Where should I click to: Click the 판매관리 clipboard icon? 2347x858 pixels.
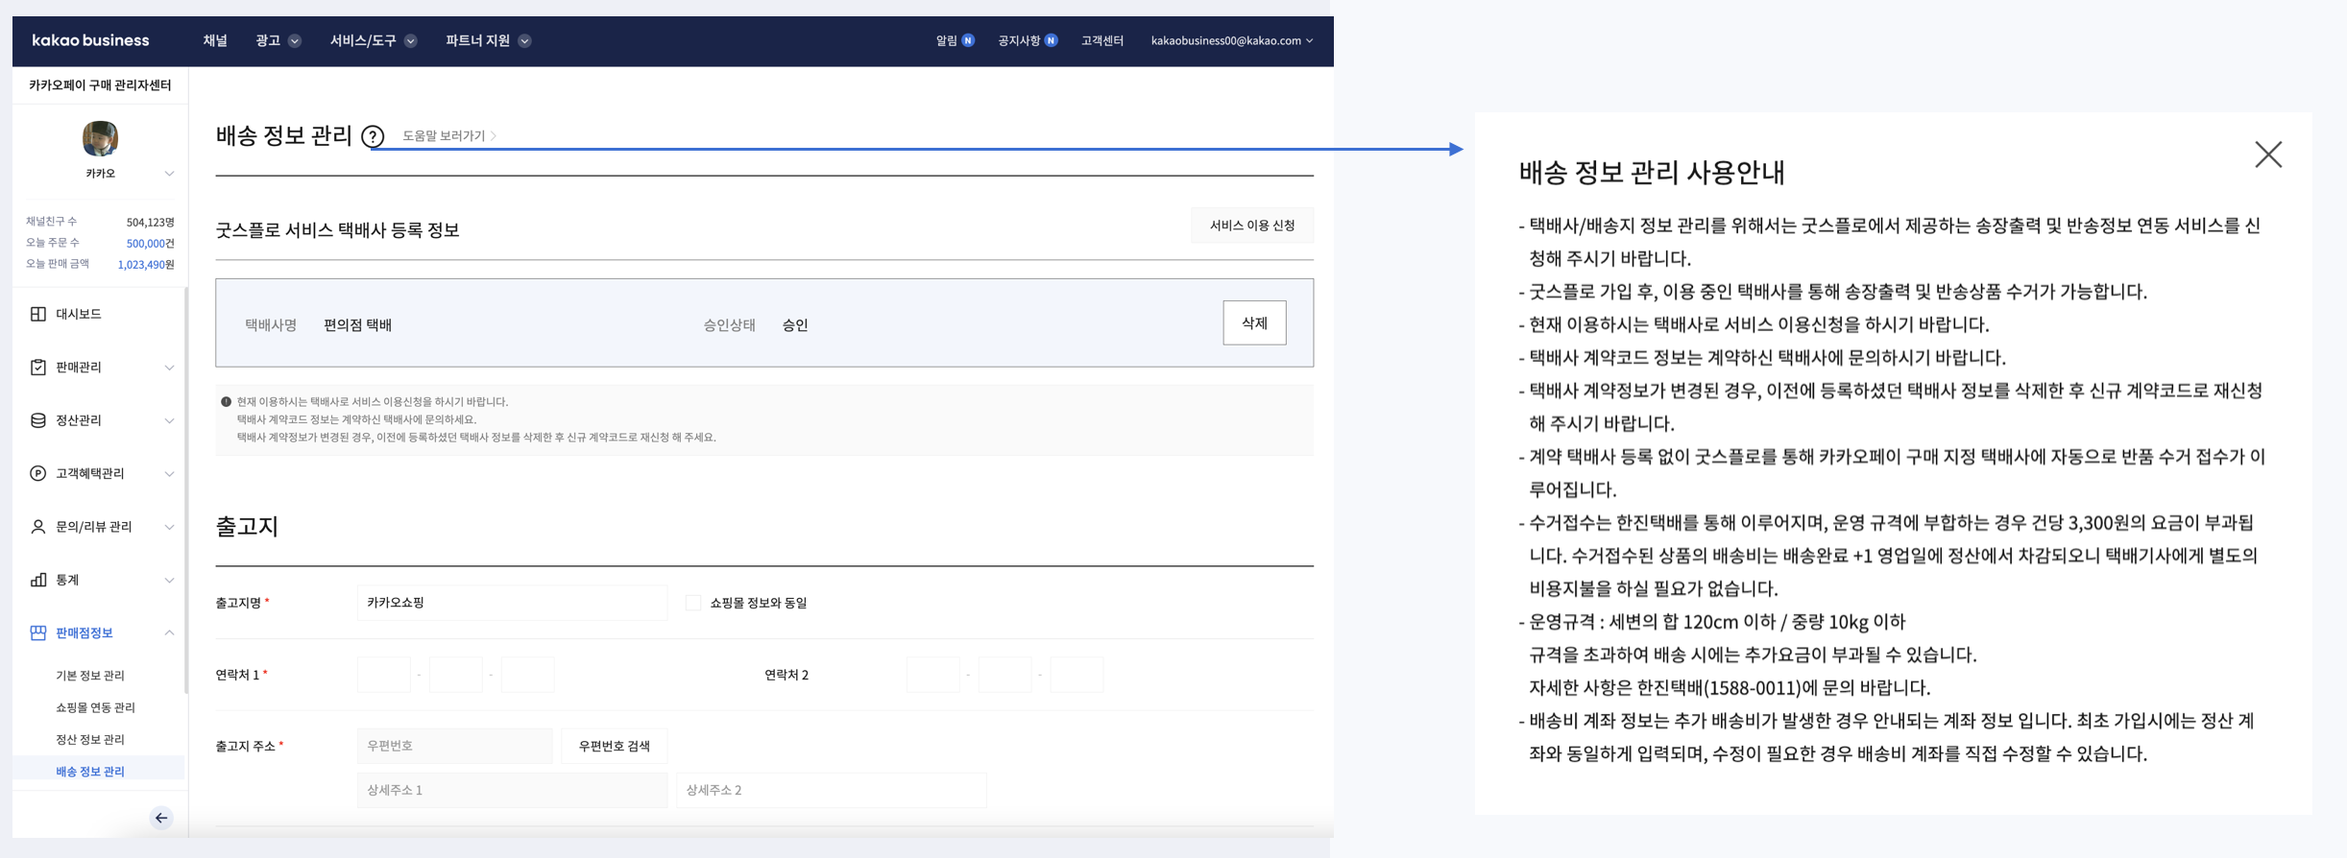point(38,367)
